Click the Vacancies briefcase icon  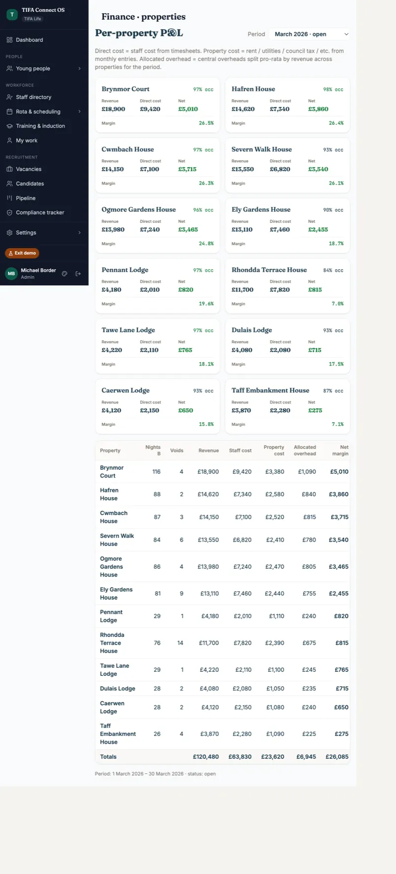point(9,169)
